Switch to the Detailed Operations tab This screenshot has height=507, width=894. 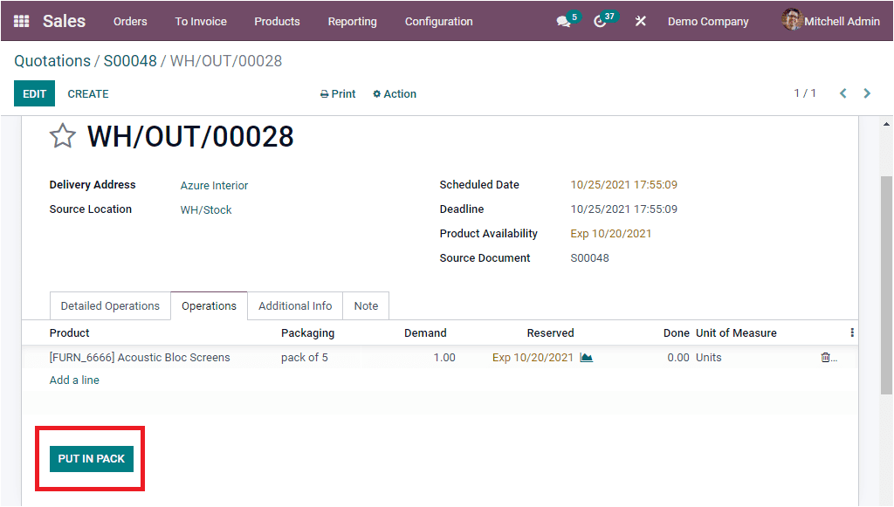coord(109,305)
